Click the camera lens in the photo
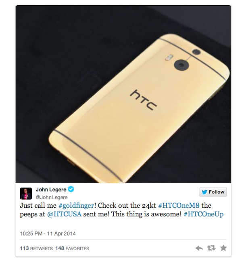The image size is (242, 263). [x=181, y=65]
